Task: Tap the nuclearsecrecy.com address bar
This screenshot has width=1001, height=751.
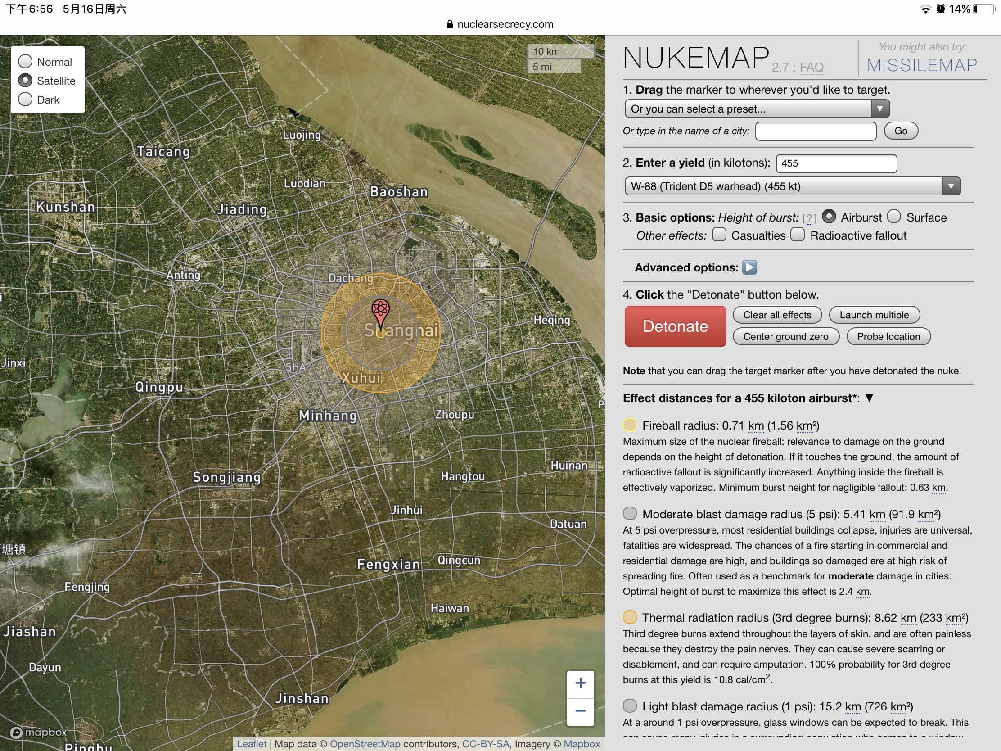Action: tap(500, 24)
